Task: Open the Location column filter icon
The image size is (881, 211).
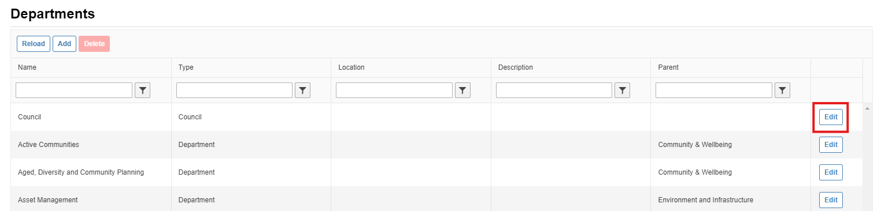Action: click(462, 91)
